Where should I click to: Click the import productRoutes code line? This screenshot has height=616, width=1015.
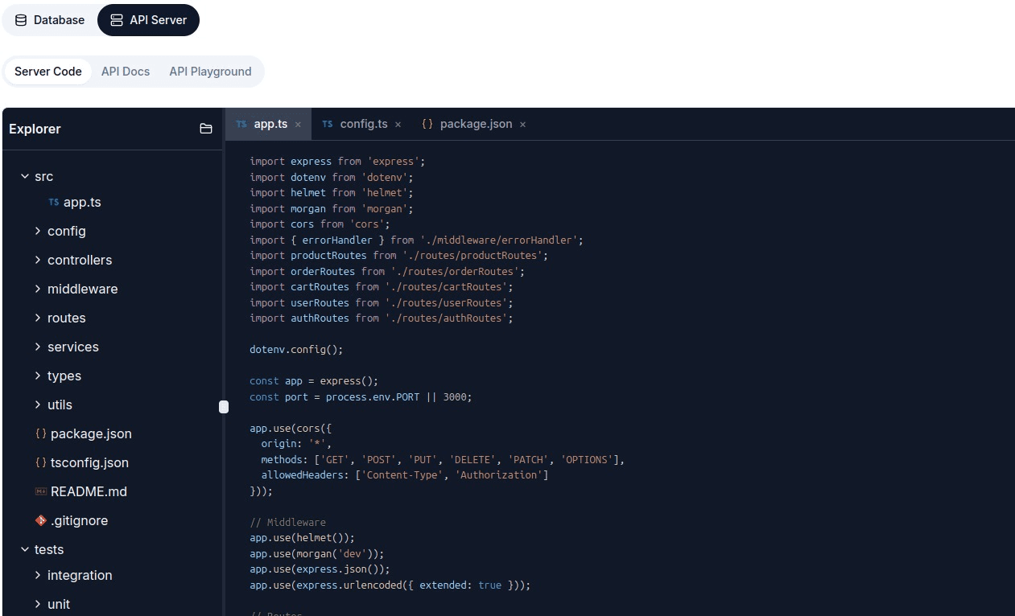tap(398, 256)
